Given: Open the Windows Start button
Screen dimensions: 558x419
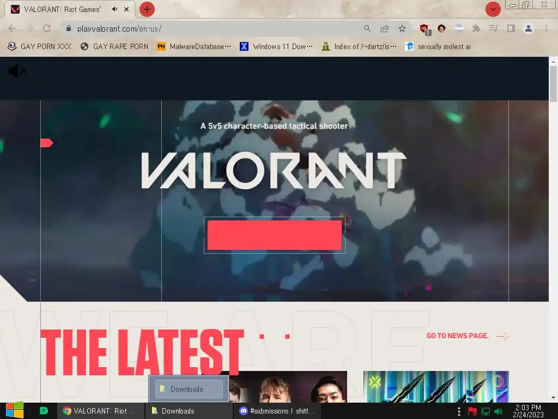Looking at the screenshot, I should (15, 410).
